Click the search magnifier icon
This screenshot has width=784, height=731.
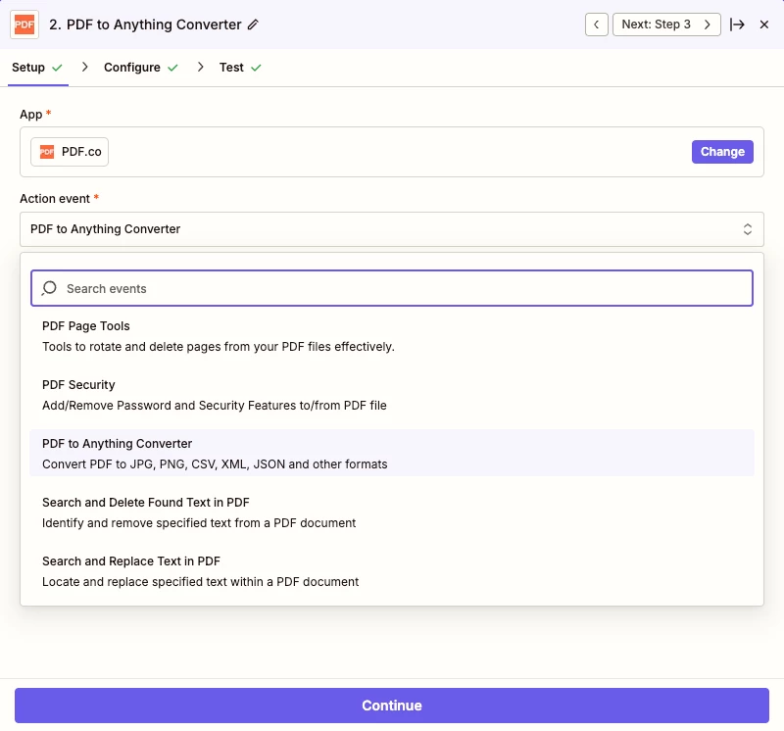pos(49,288)
